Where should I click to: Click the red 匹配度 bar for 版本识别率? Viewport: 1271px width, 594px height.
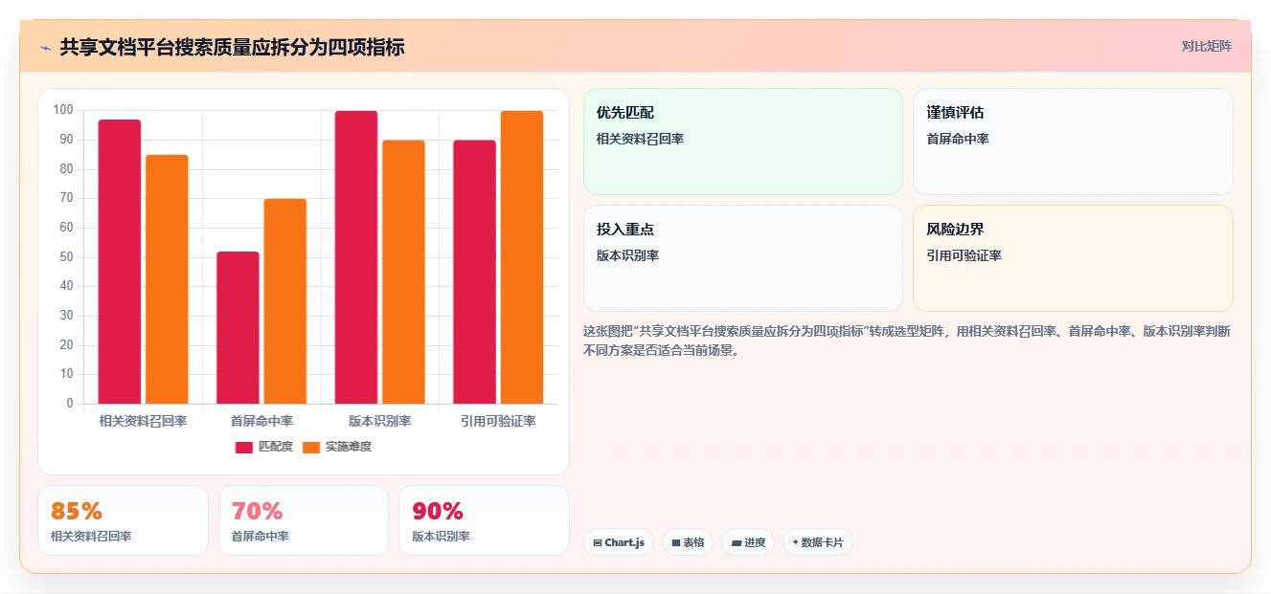(x=356, y=257)
